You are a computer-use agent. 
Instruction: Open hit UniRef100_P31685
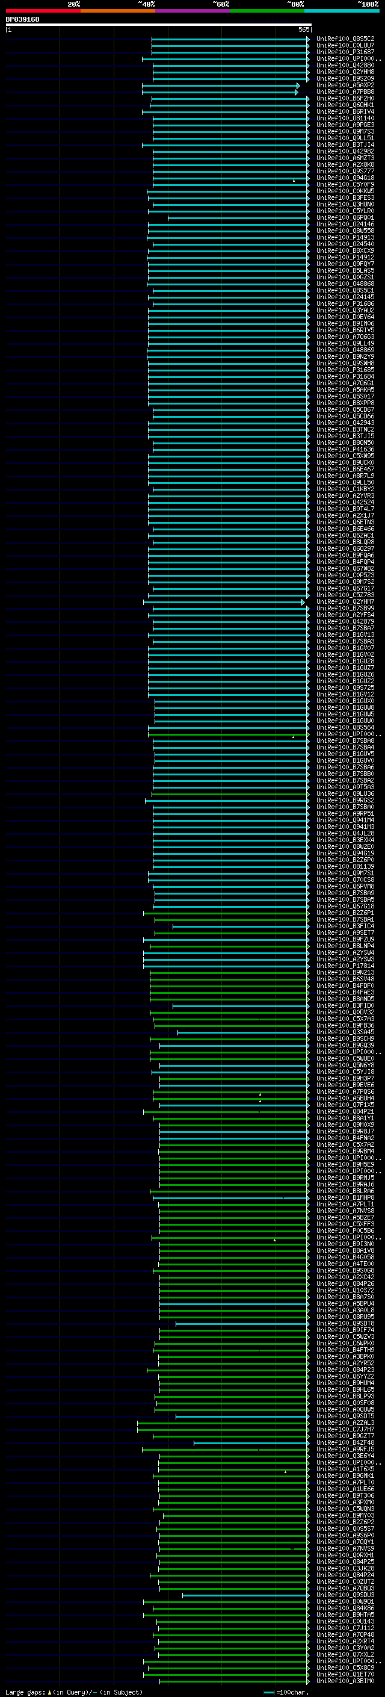tap(345, 370)
